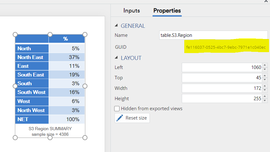Click the right-middle resize handle of table
The height and width of the screenshot is (152, 270).
click(85, 86)
